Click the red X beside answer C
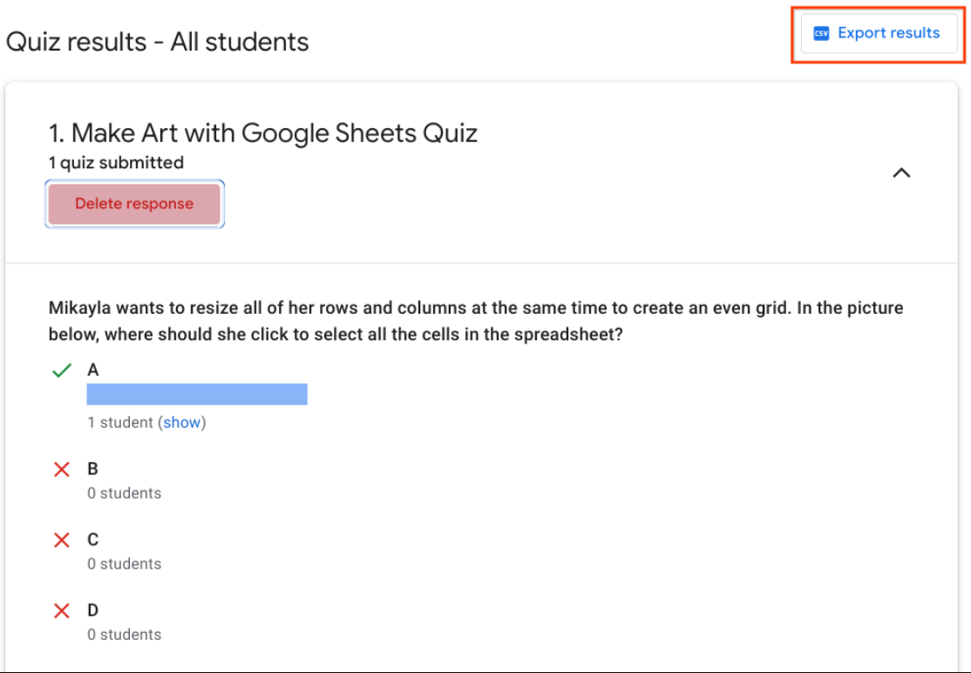Viewport: 971px width, 673px height. tap(62, 540)
